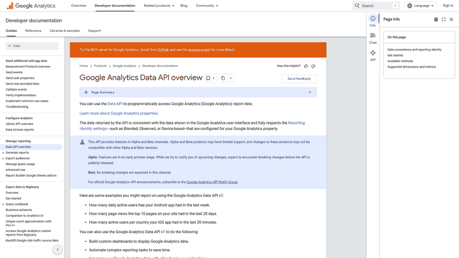Click Google Analytics in the breadcrumb
The image size is (459, 258).
124,66
